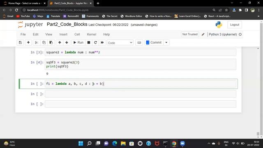Reload the page
The width and height of the screenshot is (263, 148).
[16, 10]
